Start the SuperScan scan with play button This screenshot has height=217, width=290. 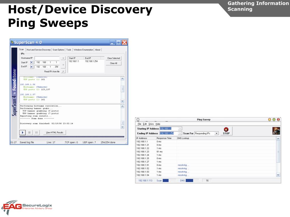tap(22, 133)
